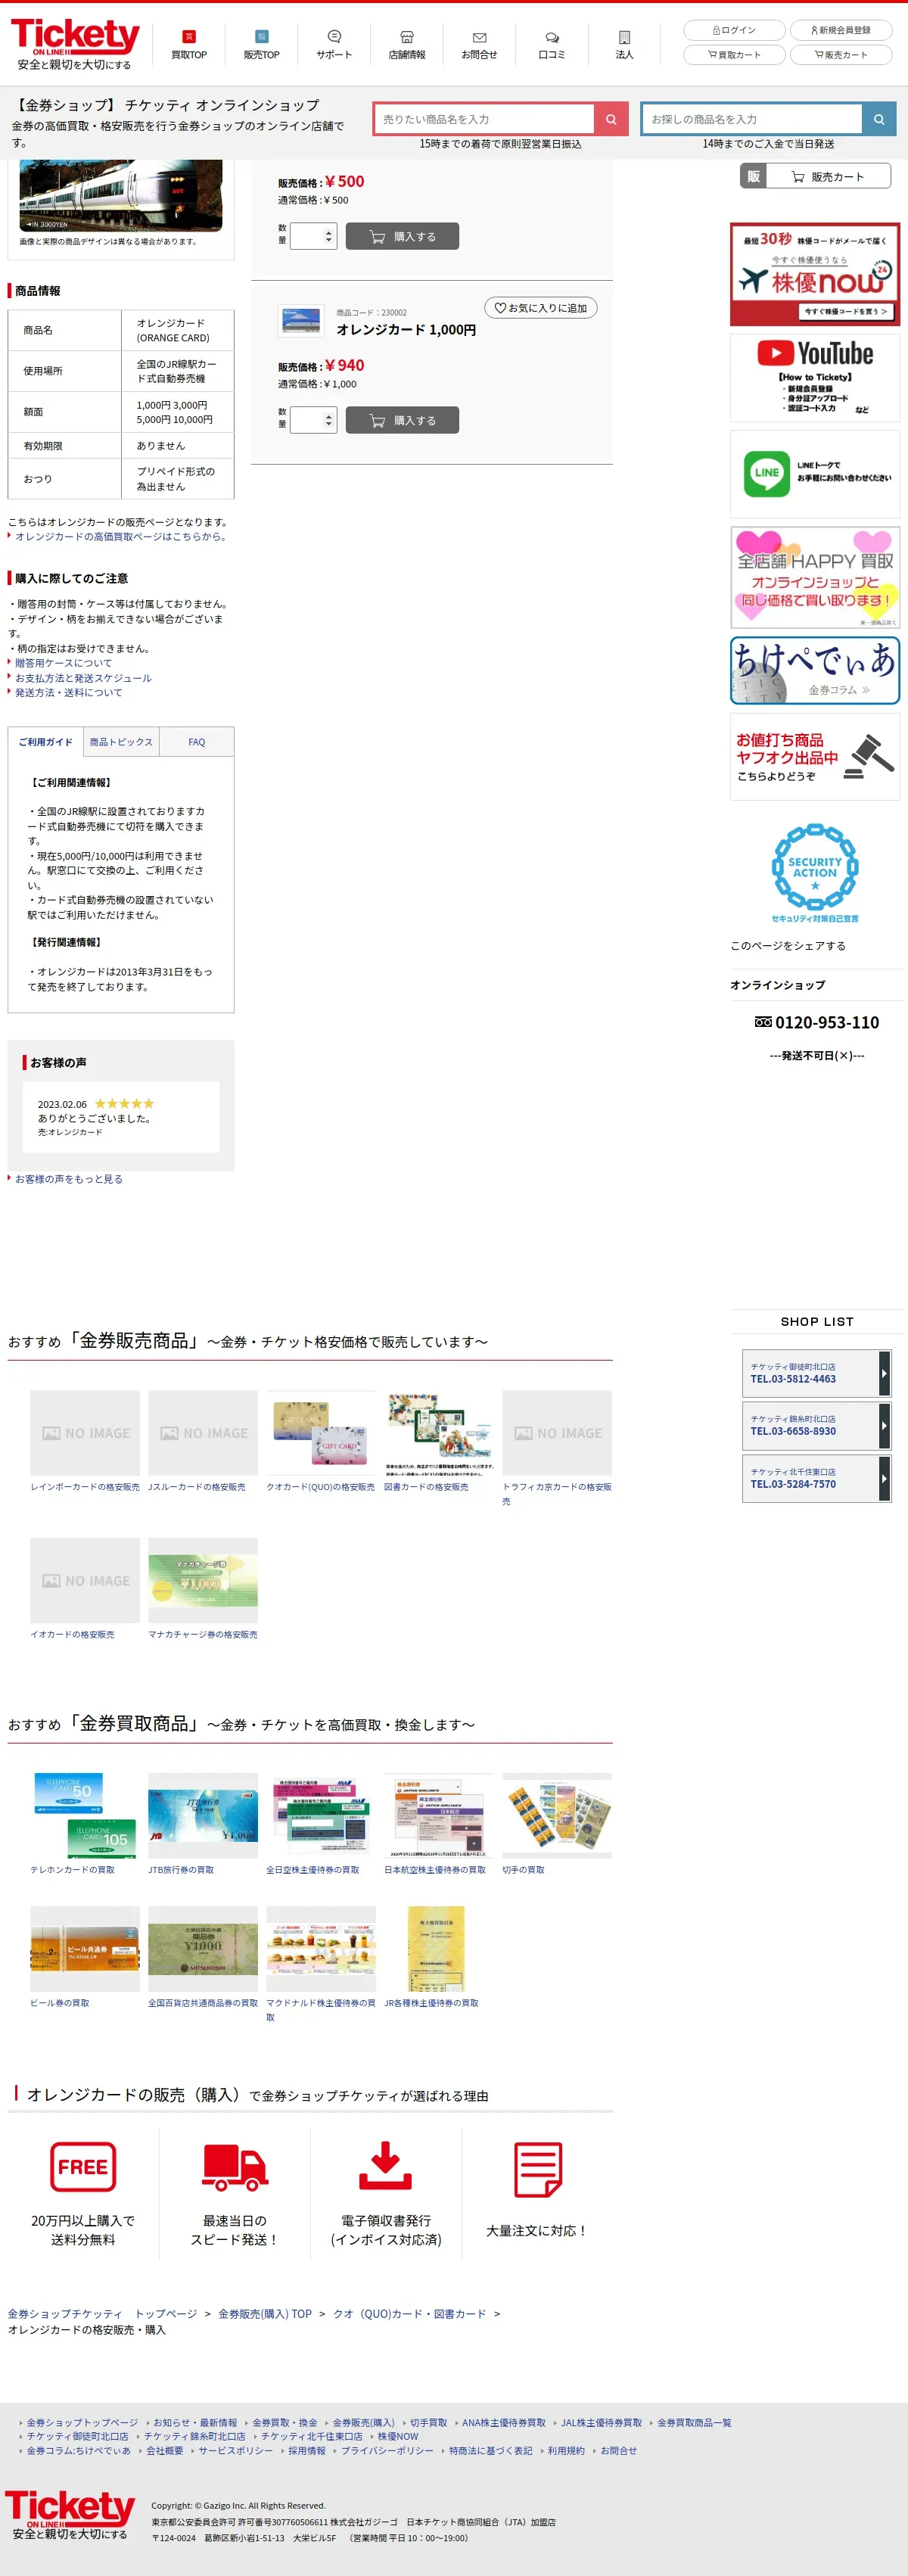
Task: Click the SECURITY ACTION badge
Action: 815,872
